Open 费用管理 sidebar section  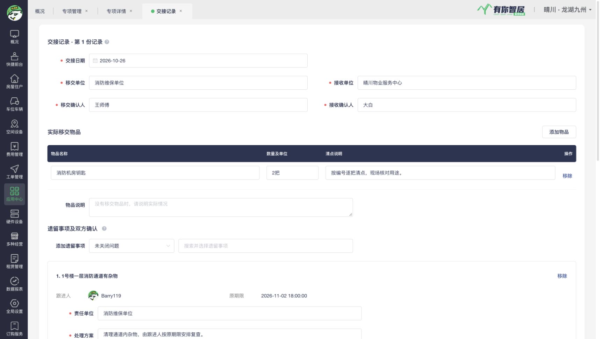click(x=14, y=149)
